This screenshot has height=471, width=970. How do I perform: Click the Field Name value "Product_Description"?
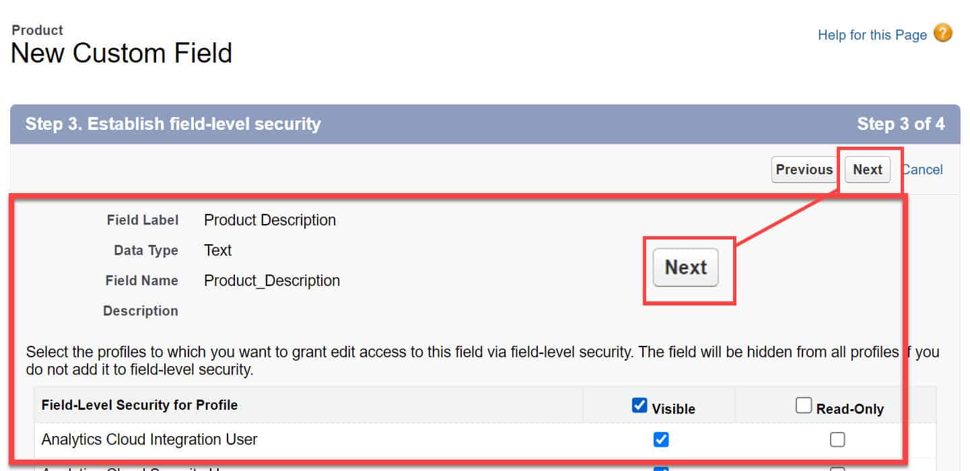coord(272,281)
